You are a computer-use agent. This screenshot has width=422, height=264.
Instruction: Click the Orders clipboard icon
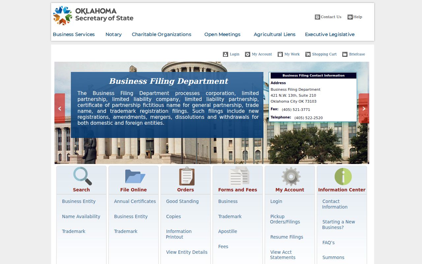[187, 176]
